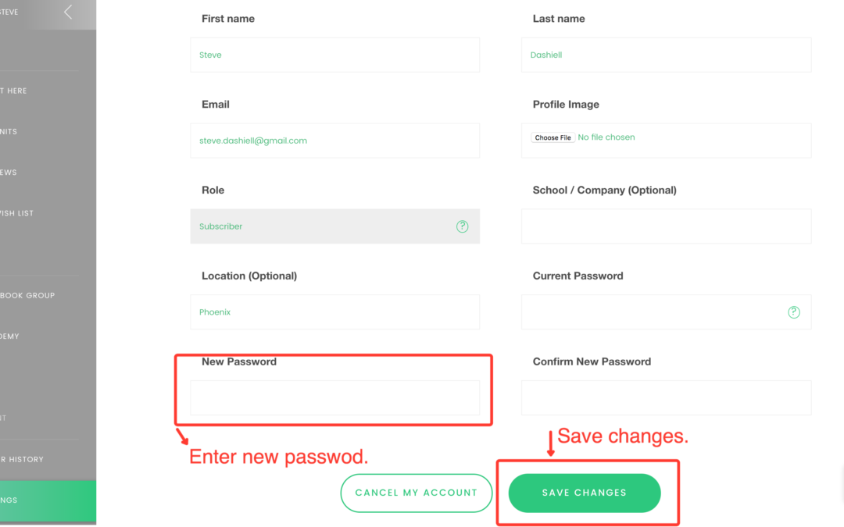Image resolution: width=844 pixels, height=527 pixels.
Task: Click the New Password input field
Action: [334, 398]
